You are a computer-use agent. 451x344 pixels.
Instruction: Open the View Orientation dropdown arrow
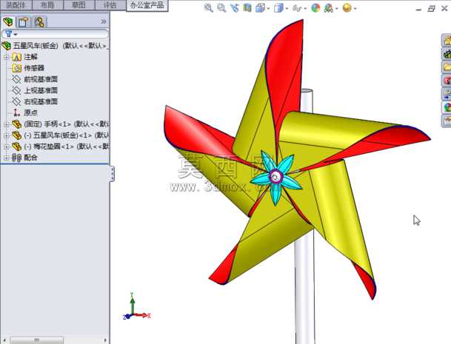[x=268, y=9]
